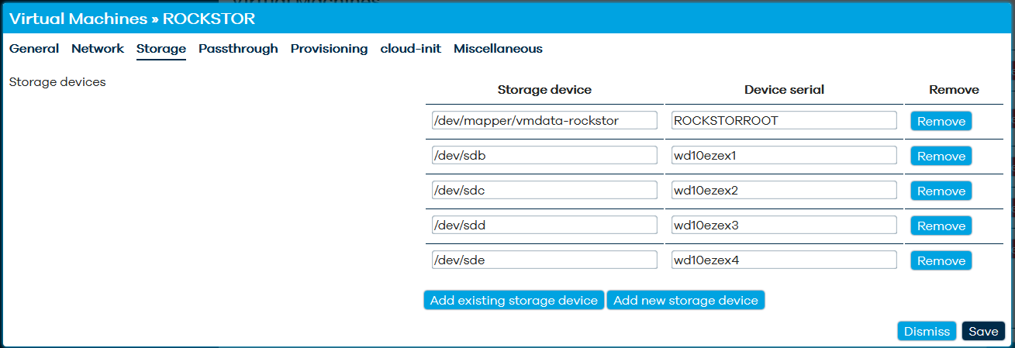Select the Storage tab
Viewport: 1015px width, 348px height.
[161, 49]
